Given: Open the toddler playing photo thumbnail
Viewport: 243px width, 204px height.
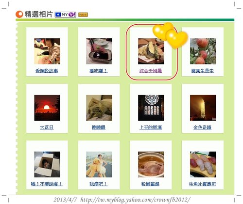Looking at the screenshot, I should (x=47, y=51).
